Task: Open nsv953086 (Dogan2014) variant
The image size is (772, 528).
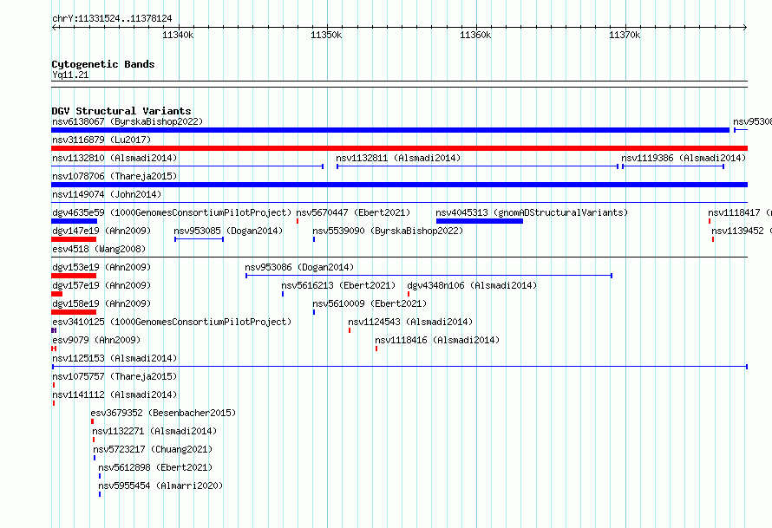Action: coord(299,267)
